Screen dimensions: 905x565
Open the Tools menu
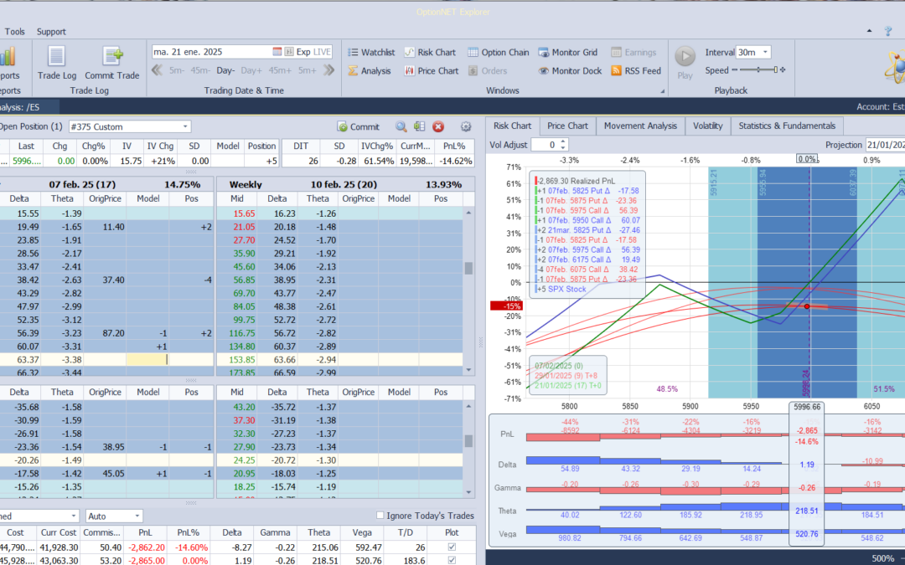pyautogui.click(x=14, y=32)
